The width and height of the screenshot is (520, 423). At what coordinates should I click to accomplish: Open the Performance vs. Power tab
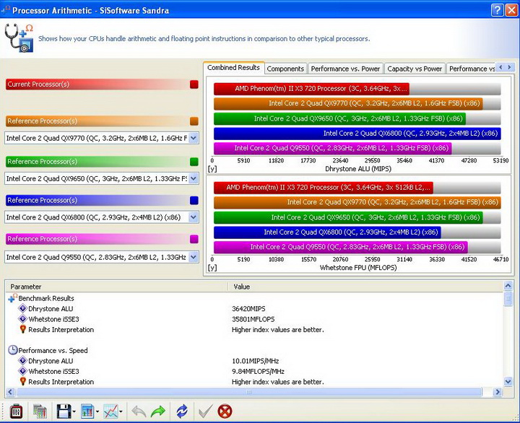[345, 69]
